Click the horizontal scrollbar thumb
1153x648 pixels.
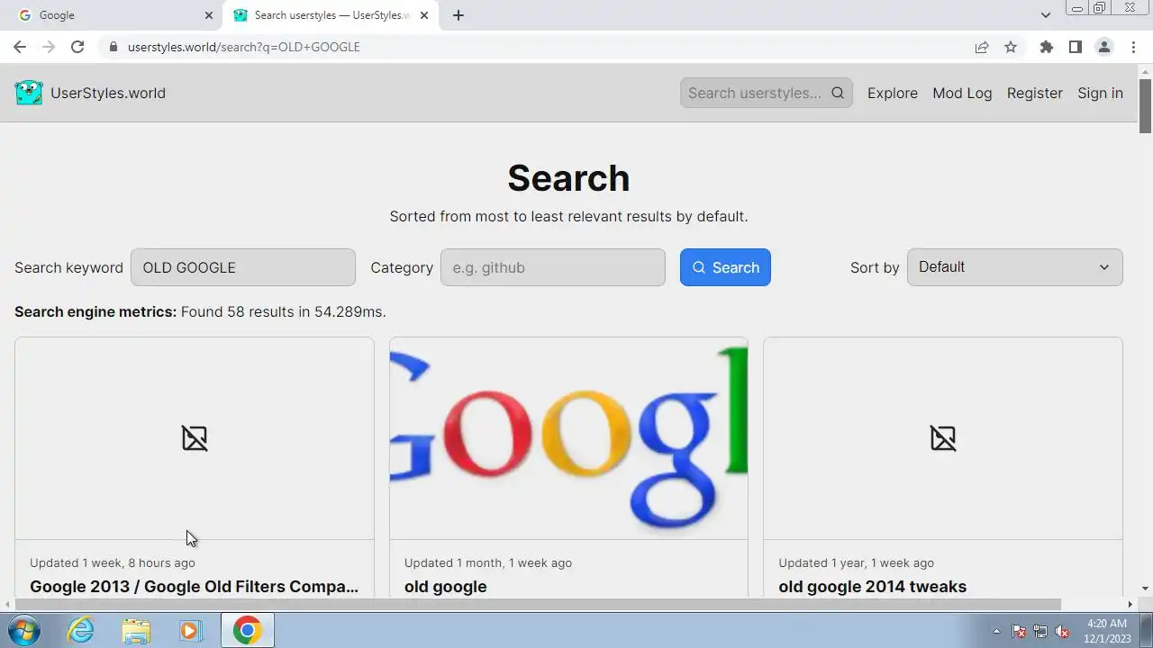click(x=538, y=604)
